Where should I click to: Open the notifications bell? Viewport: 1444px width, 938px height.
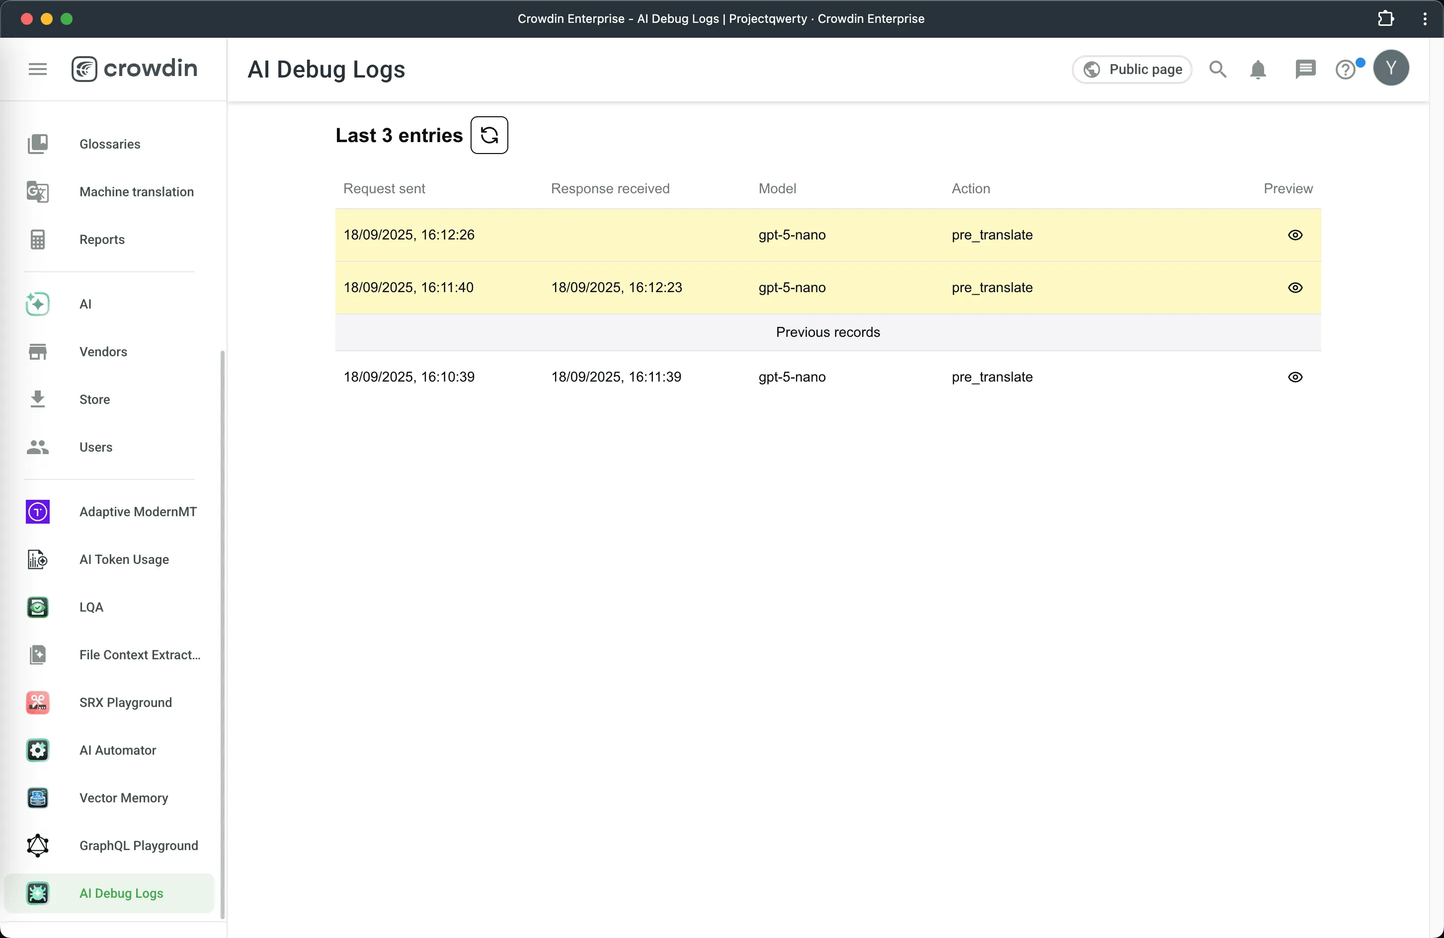1257,69
